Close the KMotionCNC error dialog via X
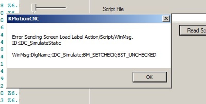 pos(166,19)
